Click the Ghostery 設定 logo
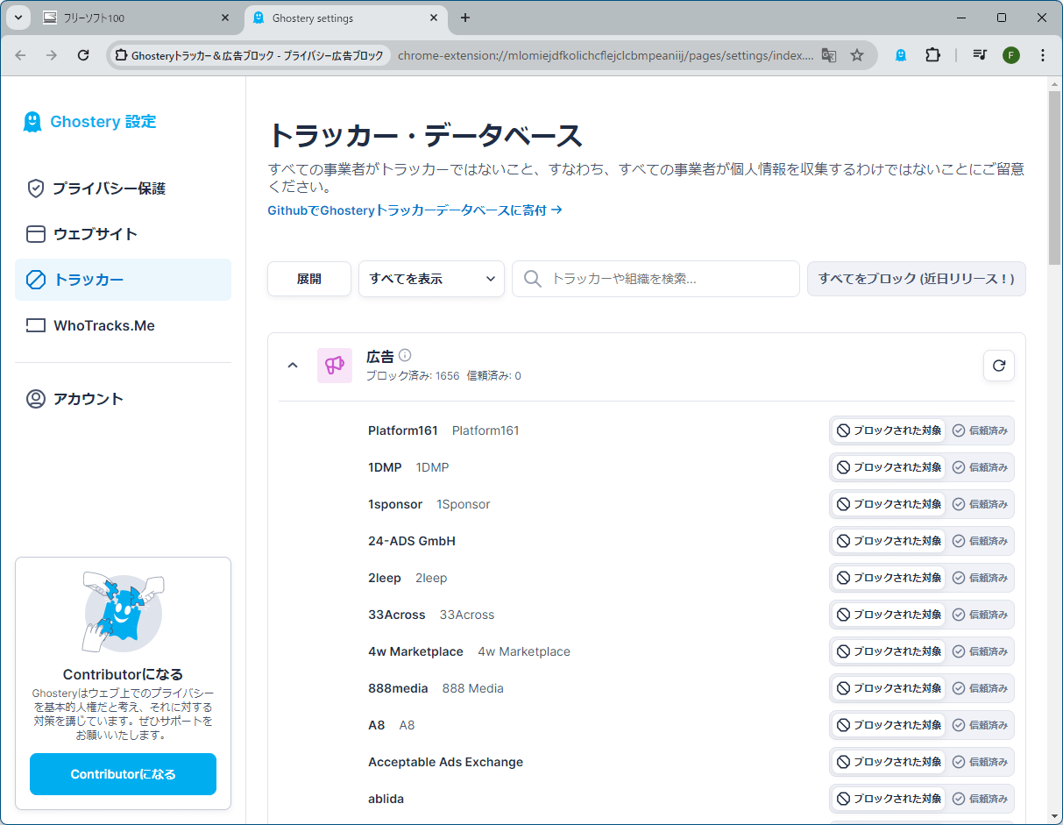The width and height of the screenshot is (1063, 825). (x=89, y=122)
